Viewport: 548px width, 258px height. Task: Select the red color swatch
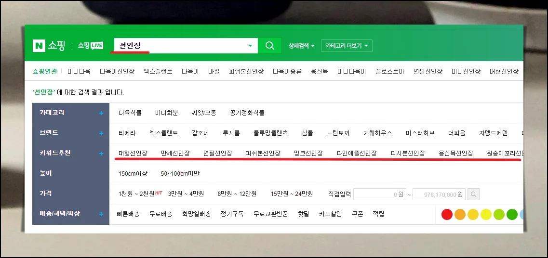tap(447, 214)
